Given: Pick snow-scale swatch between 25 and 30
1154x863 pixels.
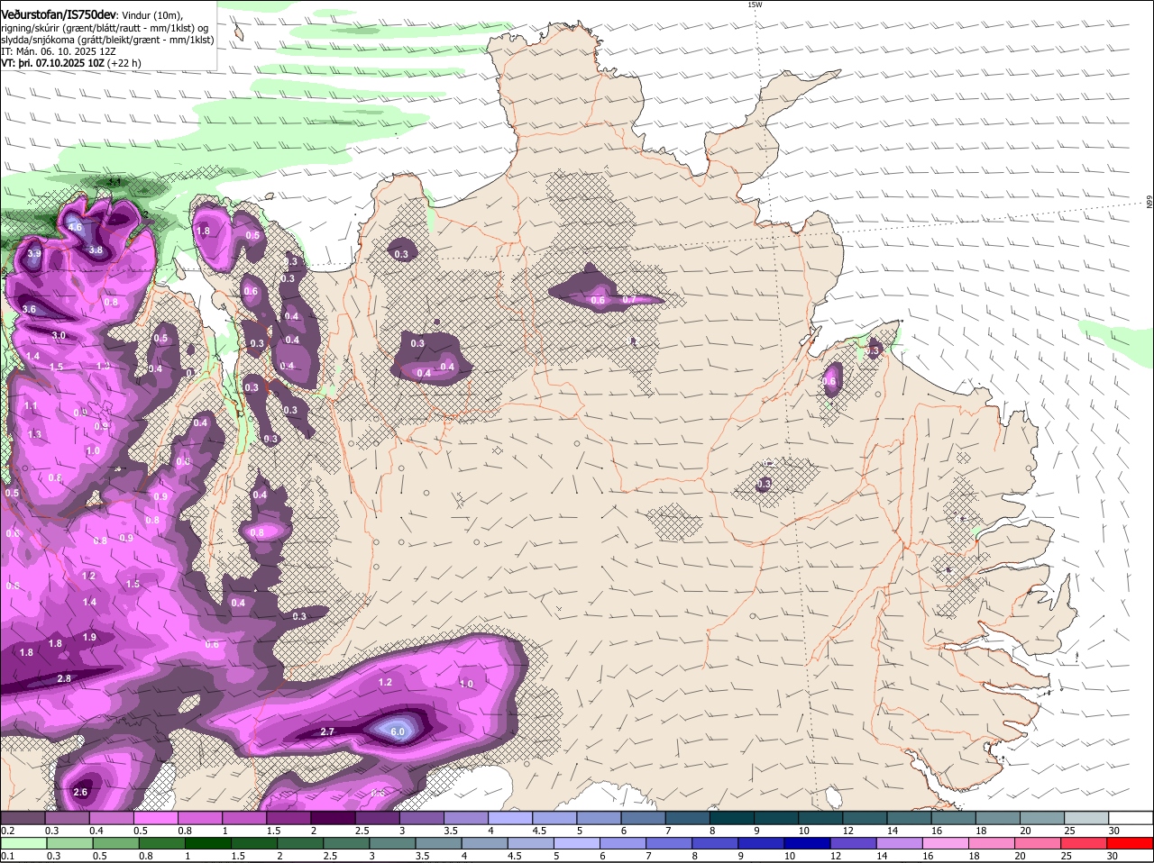Looking at the screenshot, I should click(1085, 817).
